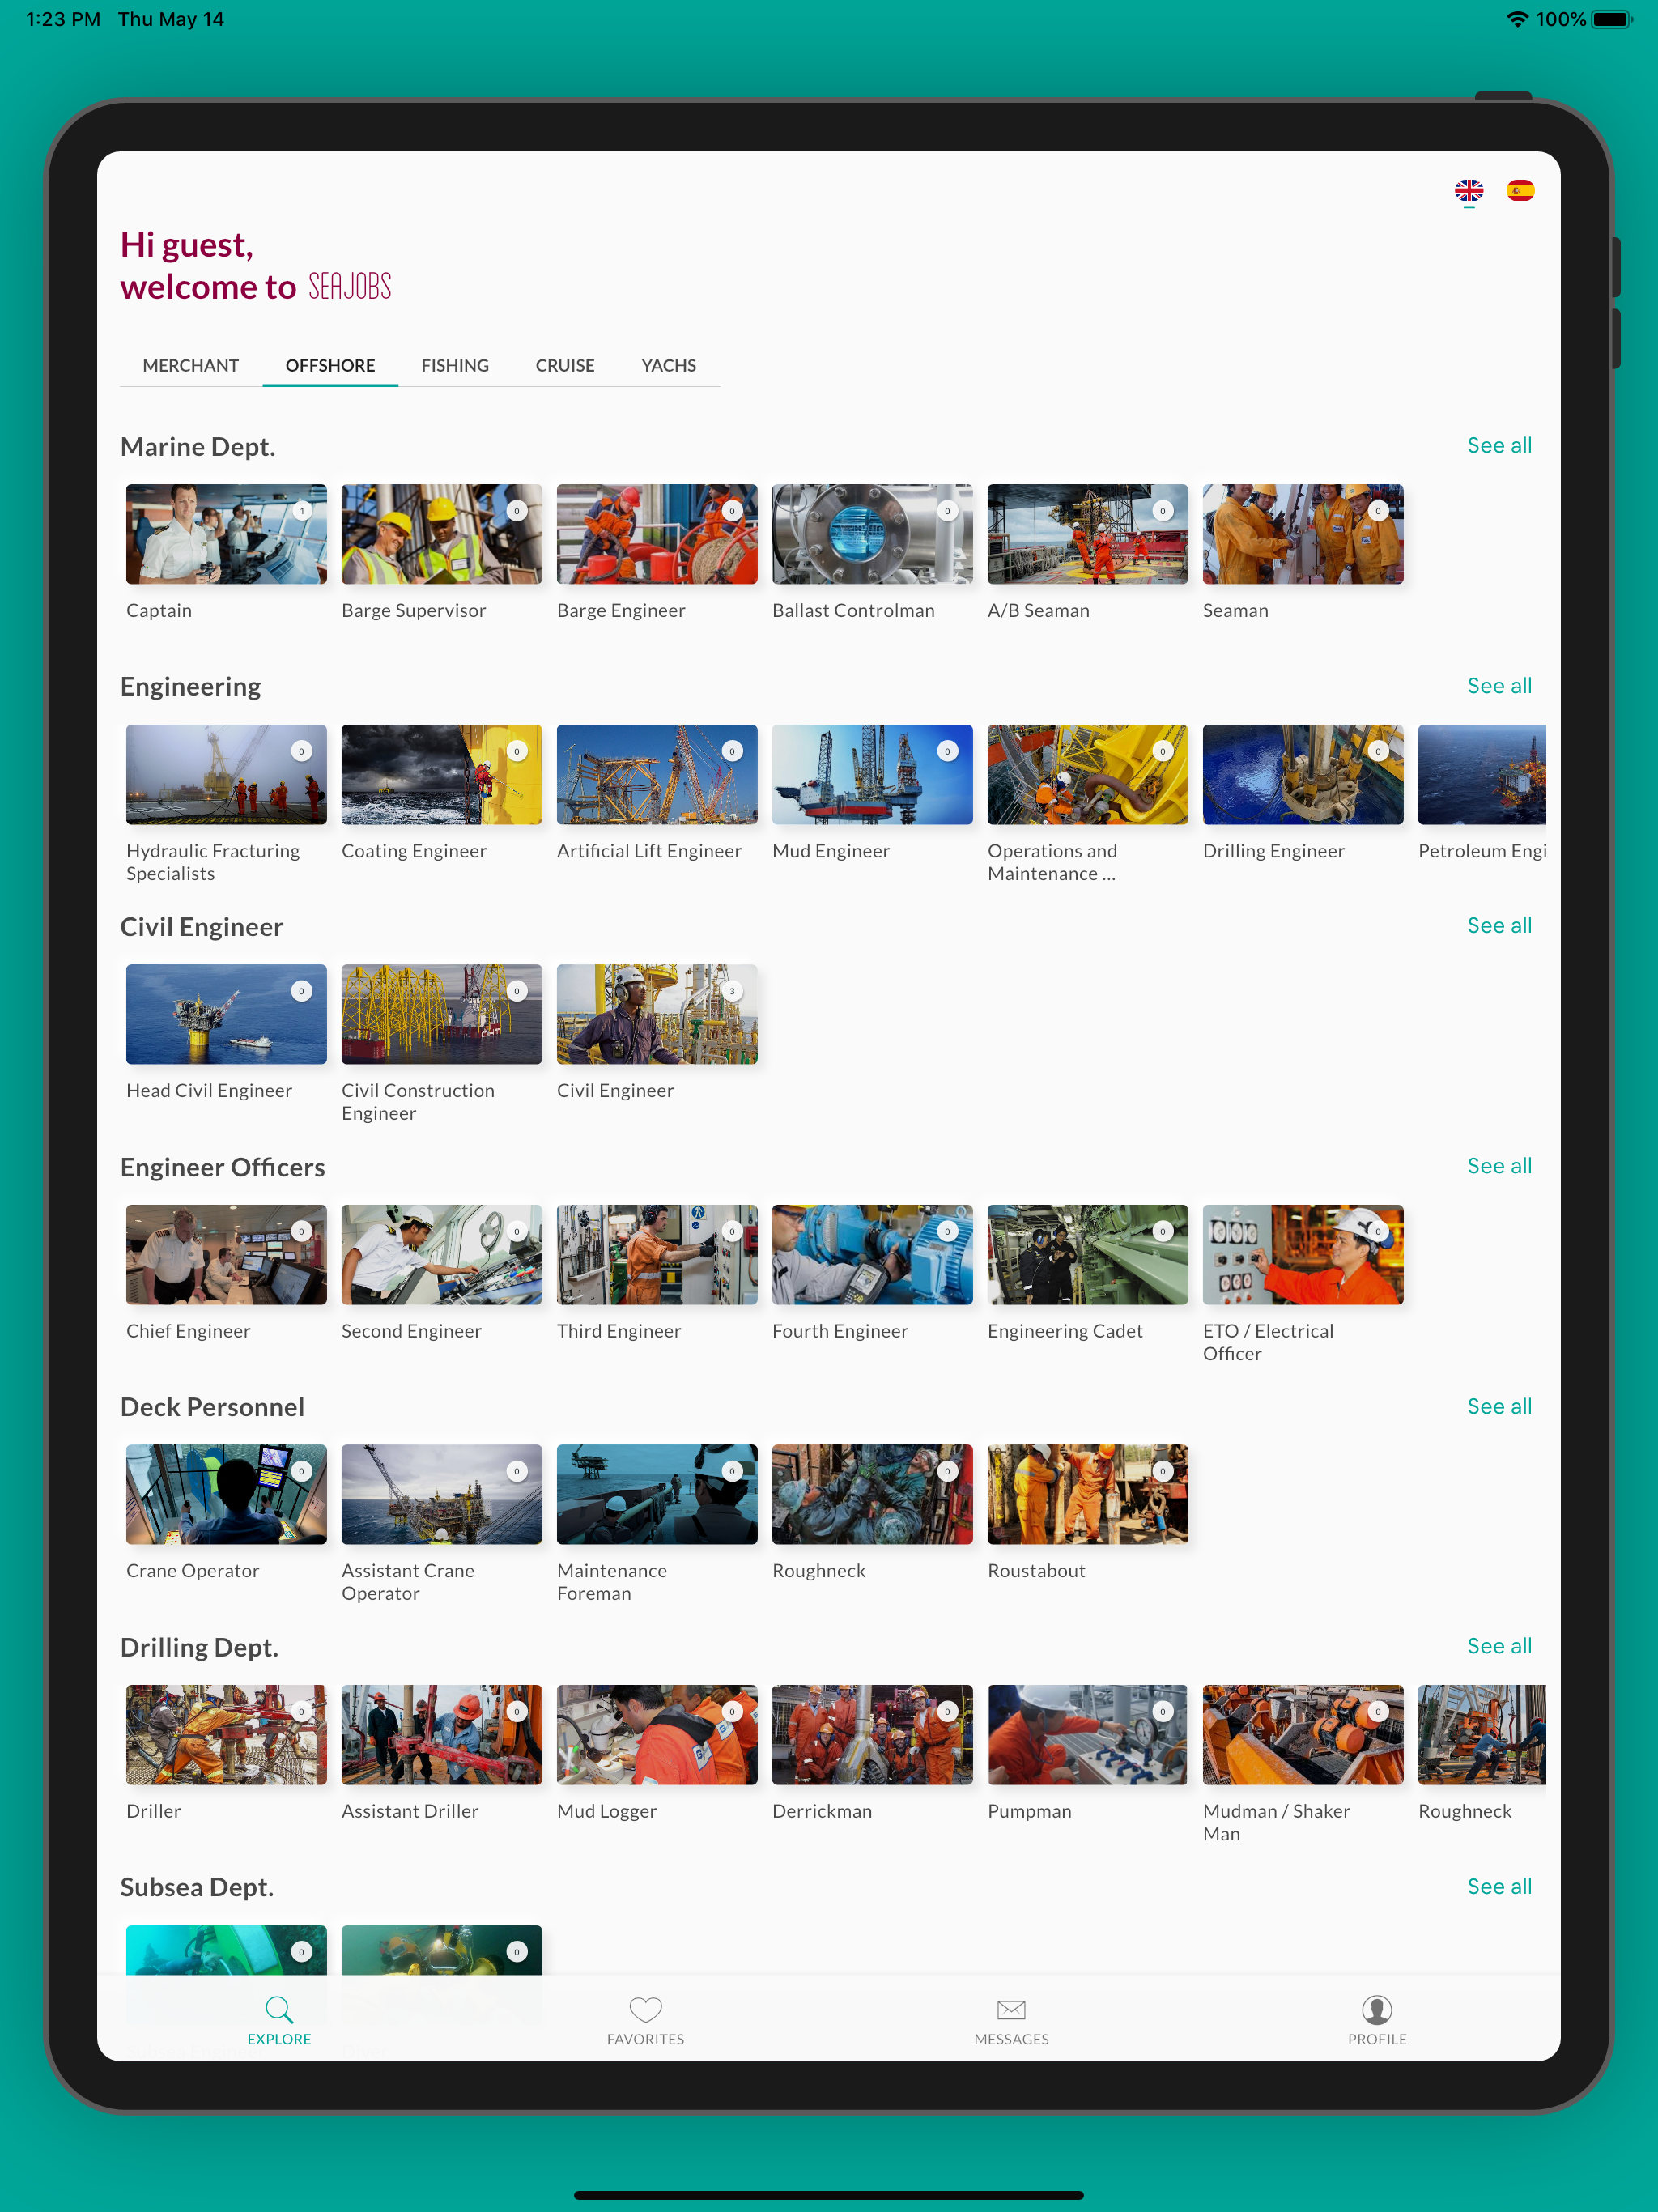Click the 'Roustabout' job label

point(1036,1571)
